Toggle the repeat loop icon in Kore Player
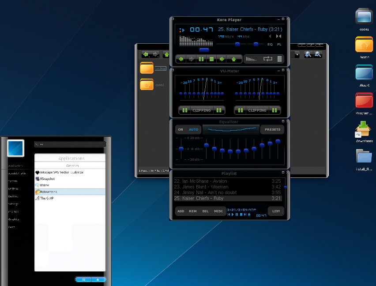This screenshot has height=286, width=376. 267,59
